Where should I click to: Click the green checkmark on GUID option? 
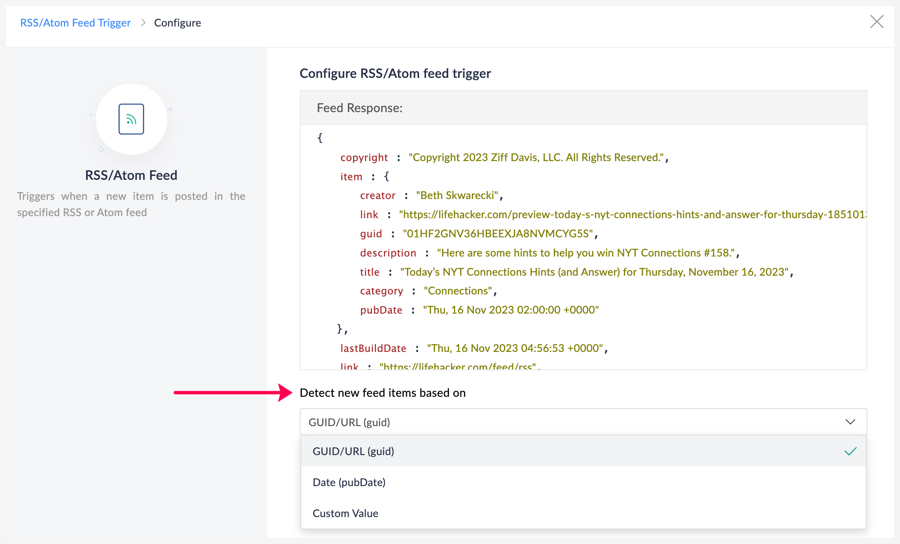click(850, 451)
